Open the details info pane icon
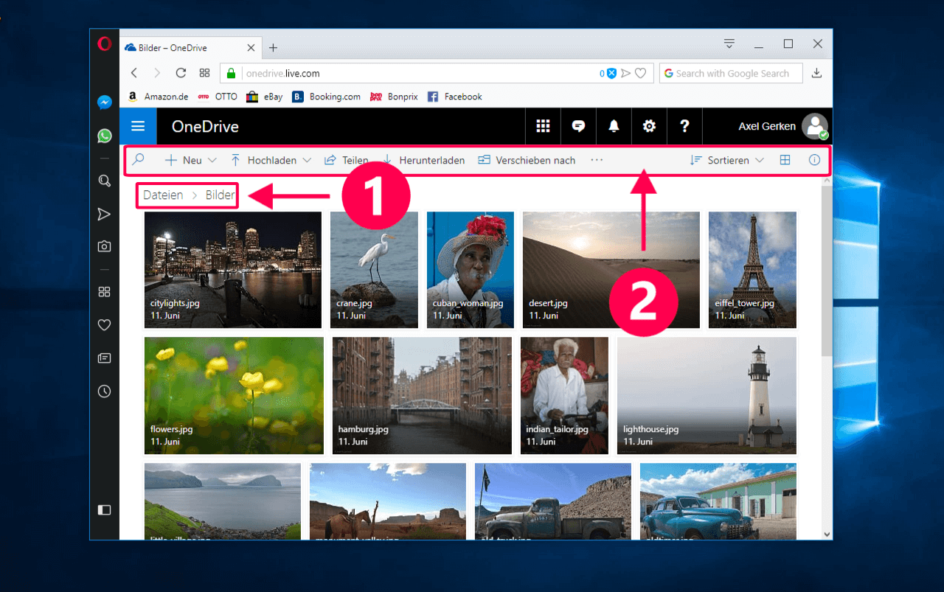 click(x=814, y=160)
